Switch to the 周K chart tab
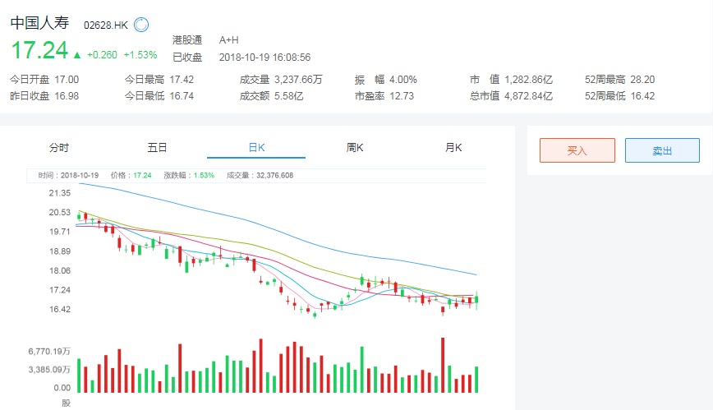This screenshot has width=713, height=410. click(x=355, y=148)
